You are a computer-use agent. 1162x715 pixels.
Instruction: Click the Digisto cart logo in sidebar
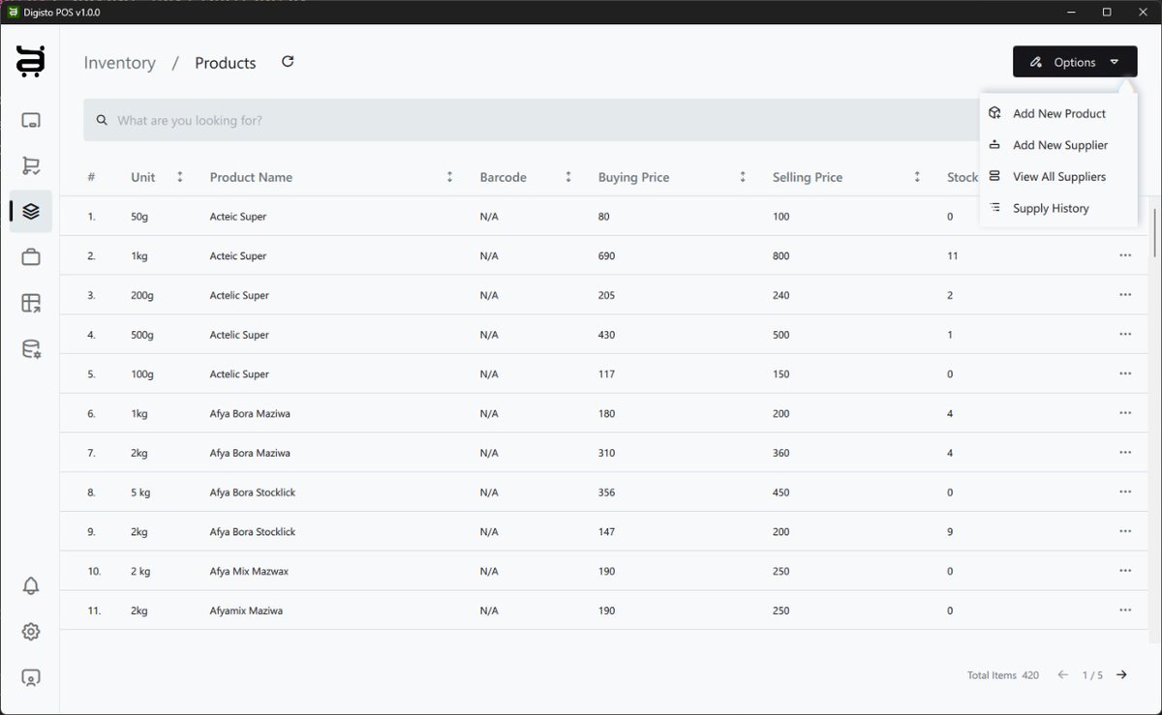click(30, 61)
